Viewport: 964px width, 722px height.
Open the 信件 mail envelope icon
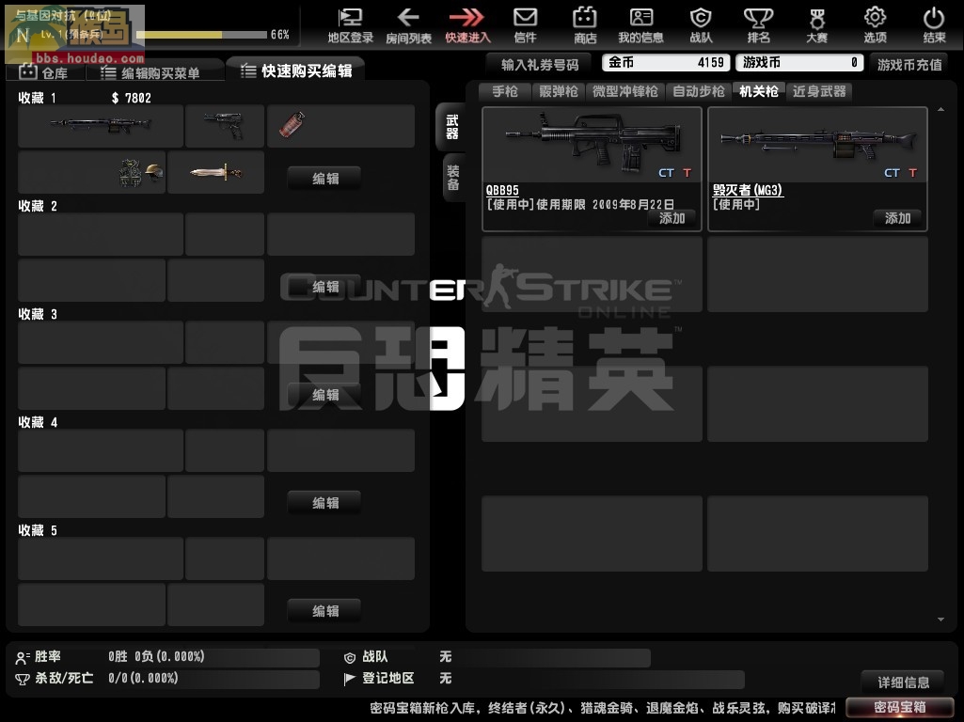(x=525, y=25)
